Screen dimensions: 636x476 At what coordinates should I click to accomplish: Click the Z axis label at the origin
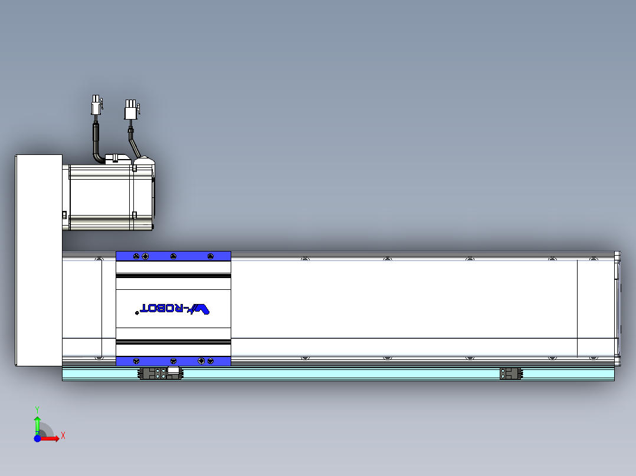pyautogui.click(x=37, y=432)
